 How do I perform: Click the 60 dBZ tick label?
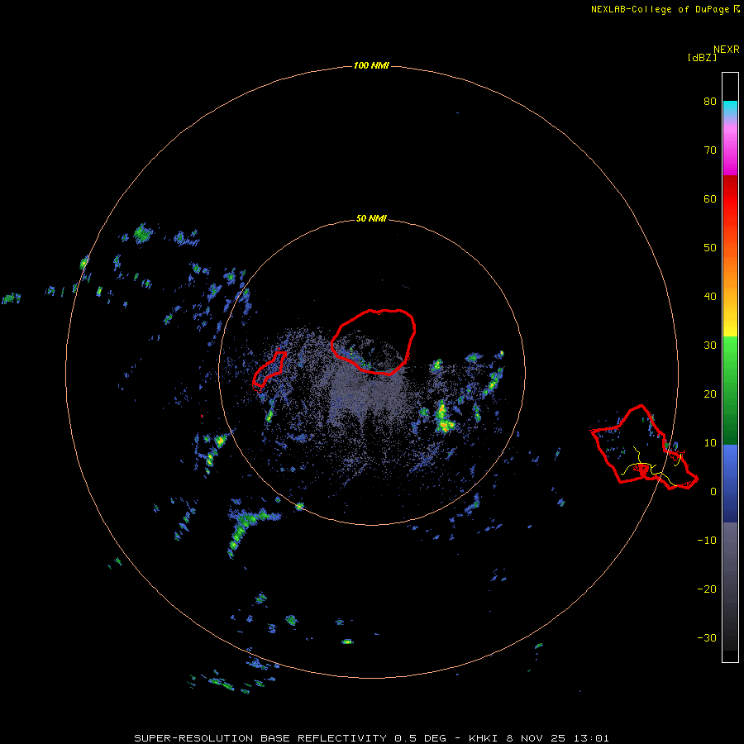coord(710,198)
